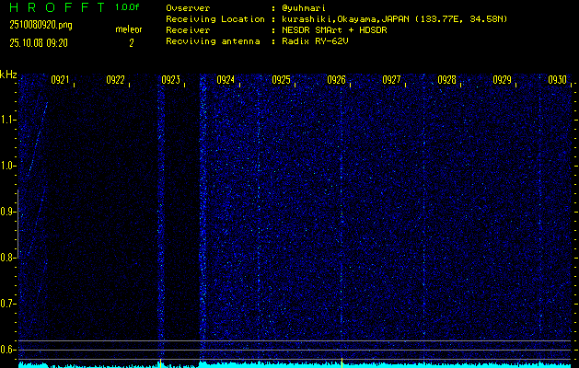Click the 25.10.08 09:20 timestamp
Viewport: 579px width, 368px height.
click(38, 42)
